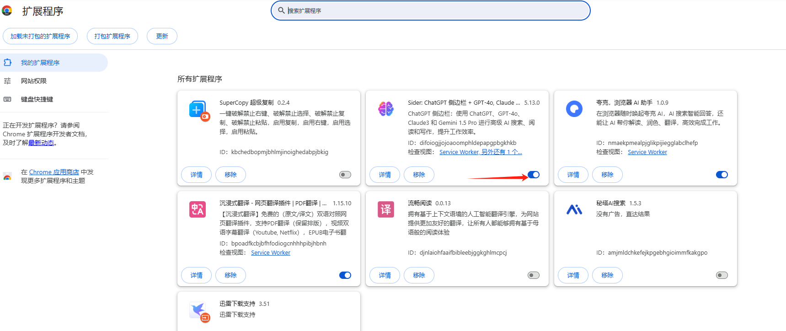Screen dimensions: 786x331
Task: Turn on the 秘塔AI搜索 toggle
Action: (x=722, y=275)
